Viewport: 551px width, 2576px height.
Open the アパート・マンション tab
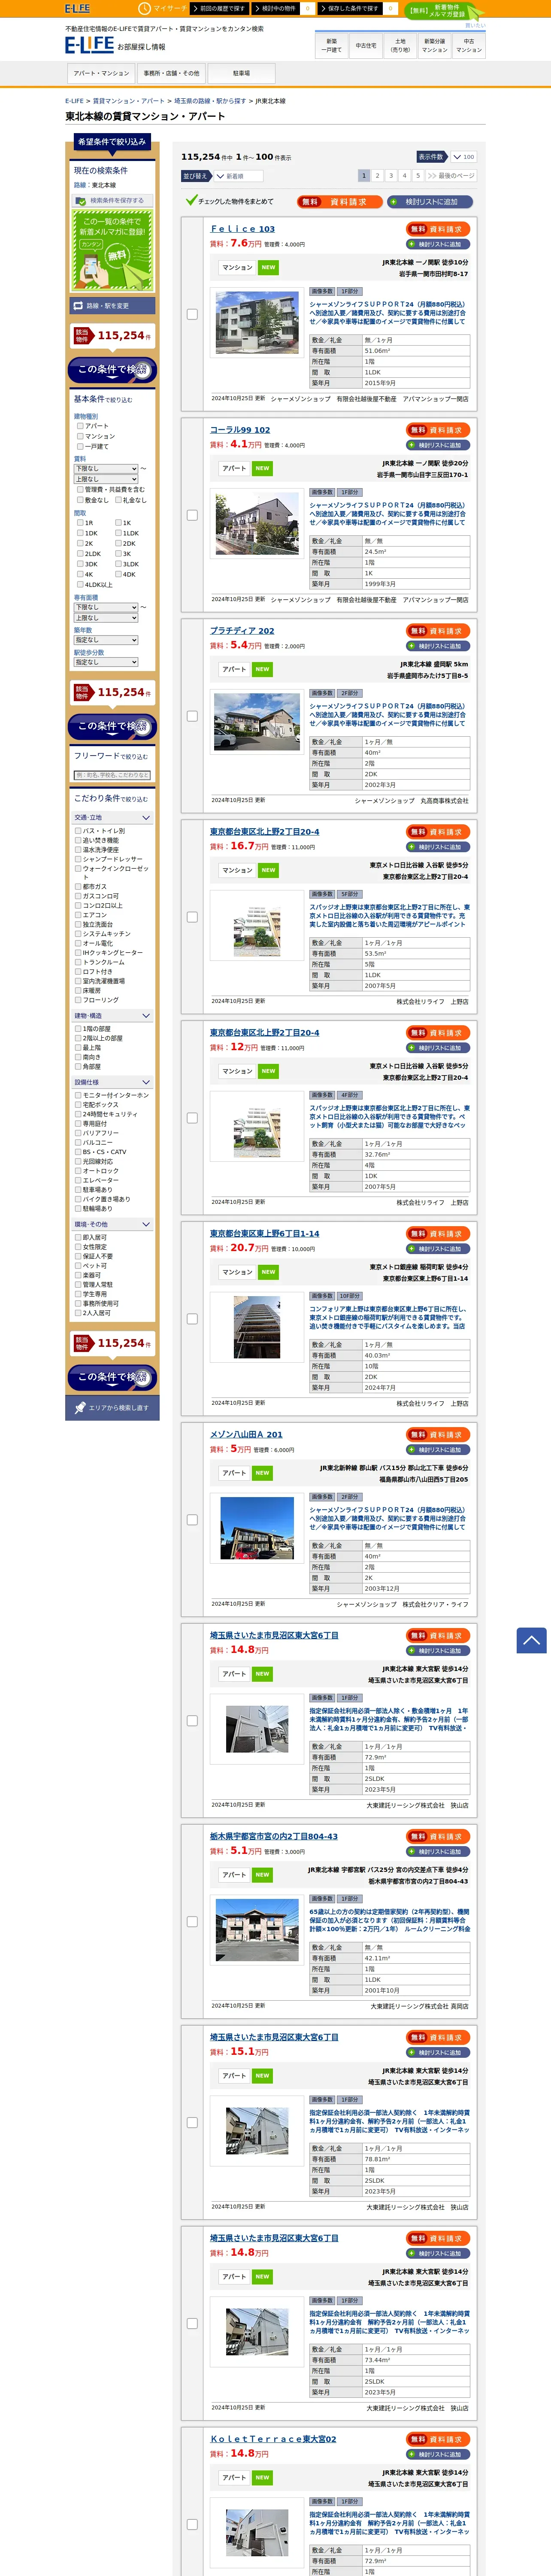point(101,73)
